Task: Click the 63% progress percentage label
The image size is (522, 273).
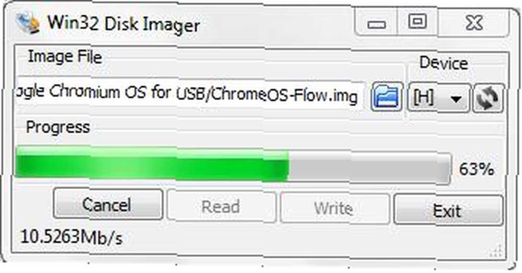Action: (x=477, y=169)
